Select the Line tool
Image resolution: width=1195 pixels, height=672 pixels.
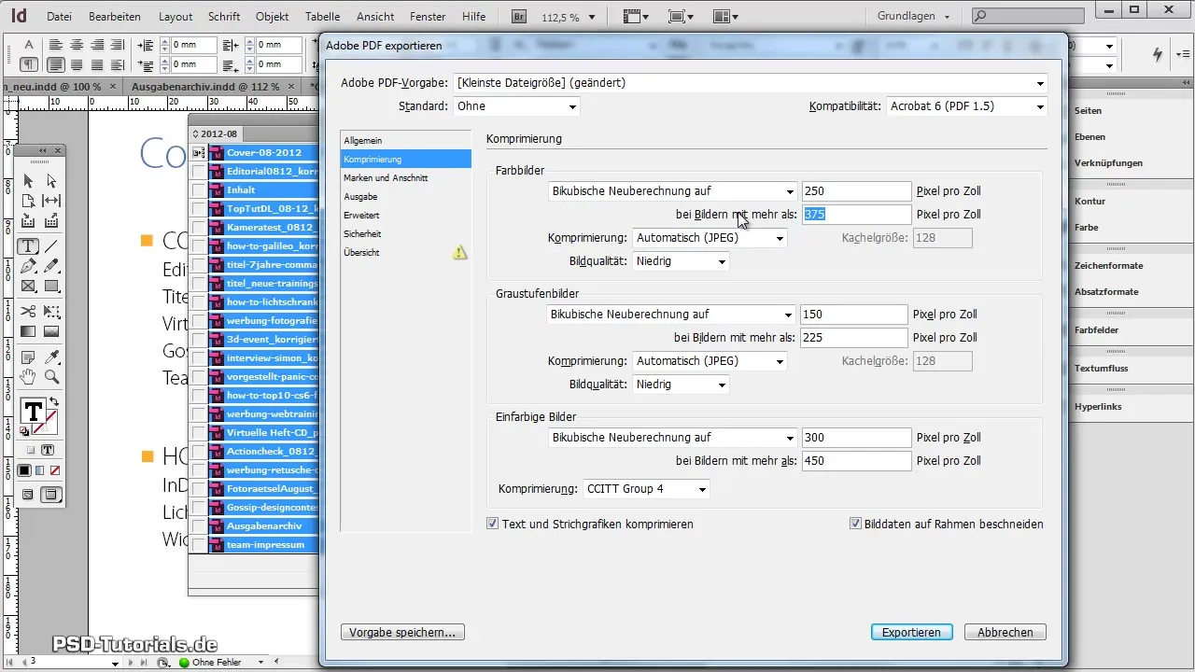pyautogui.click(x=51, y=246)
